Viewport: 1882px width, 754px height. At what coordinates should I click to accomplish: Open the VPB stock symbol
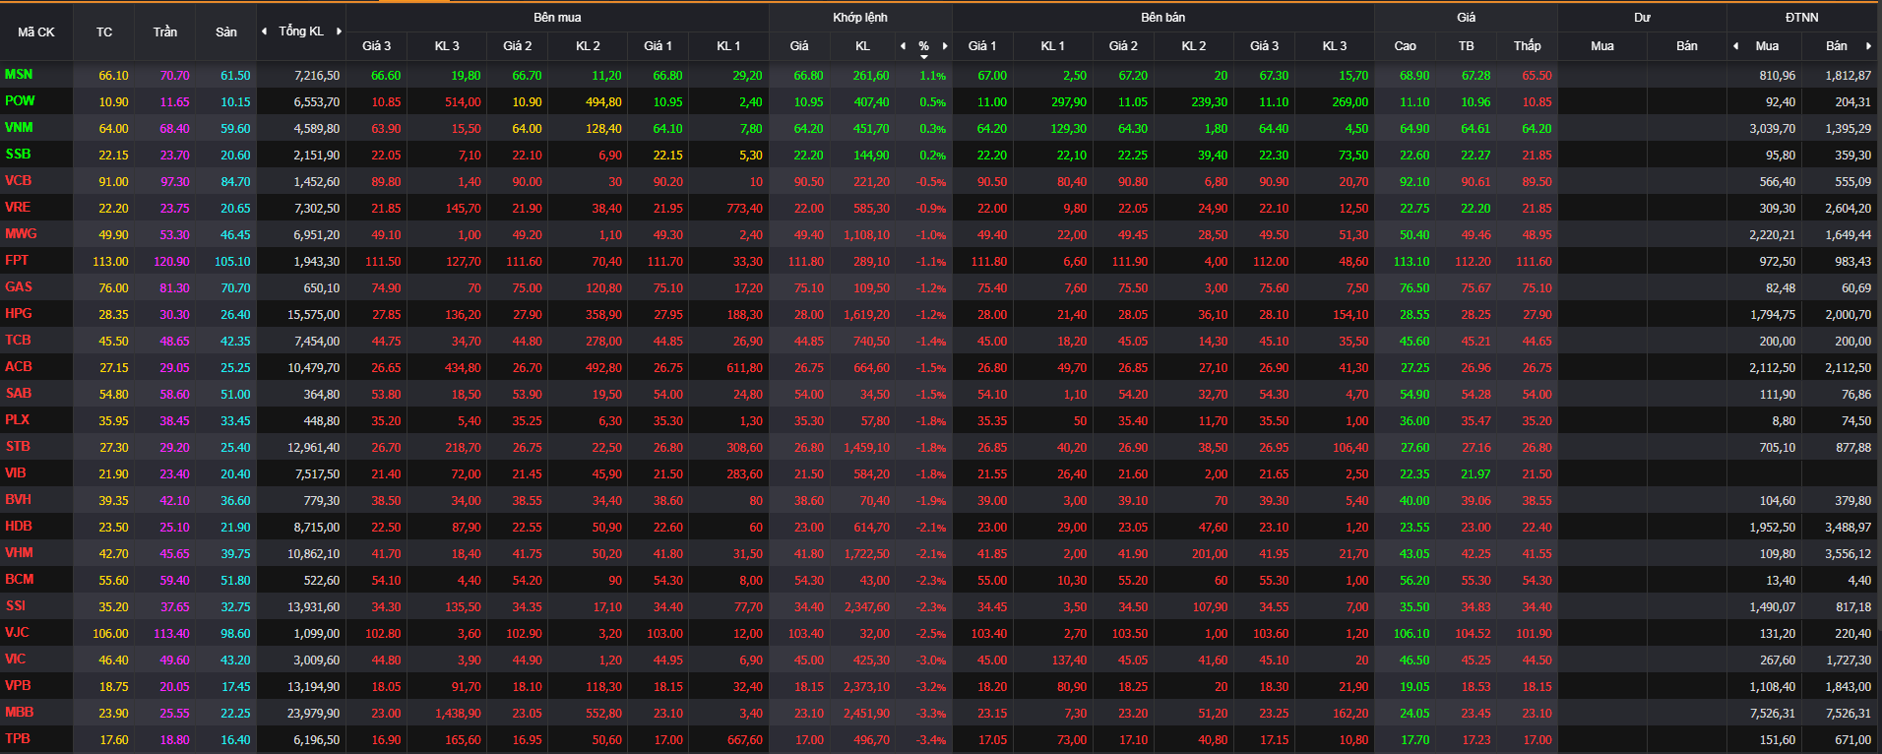coord(18,686)
